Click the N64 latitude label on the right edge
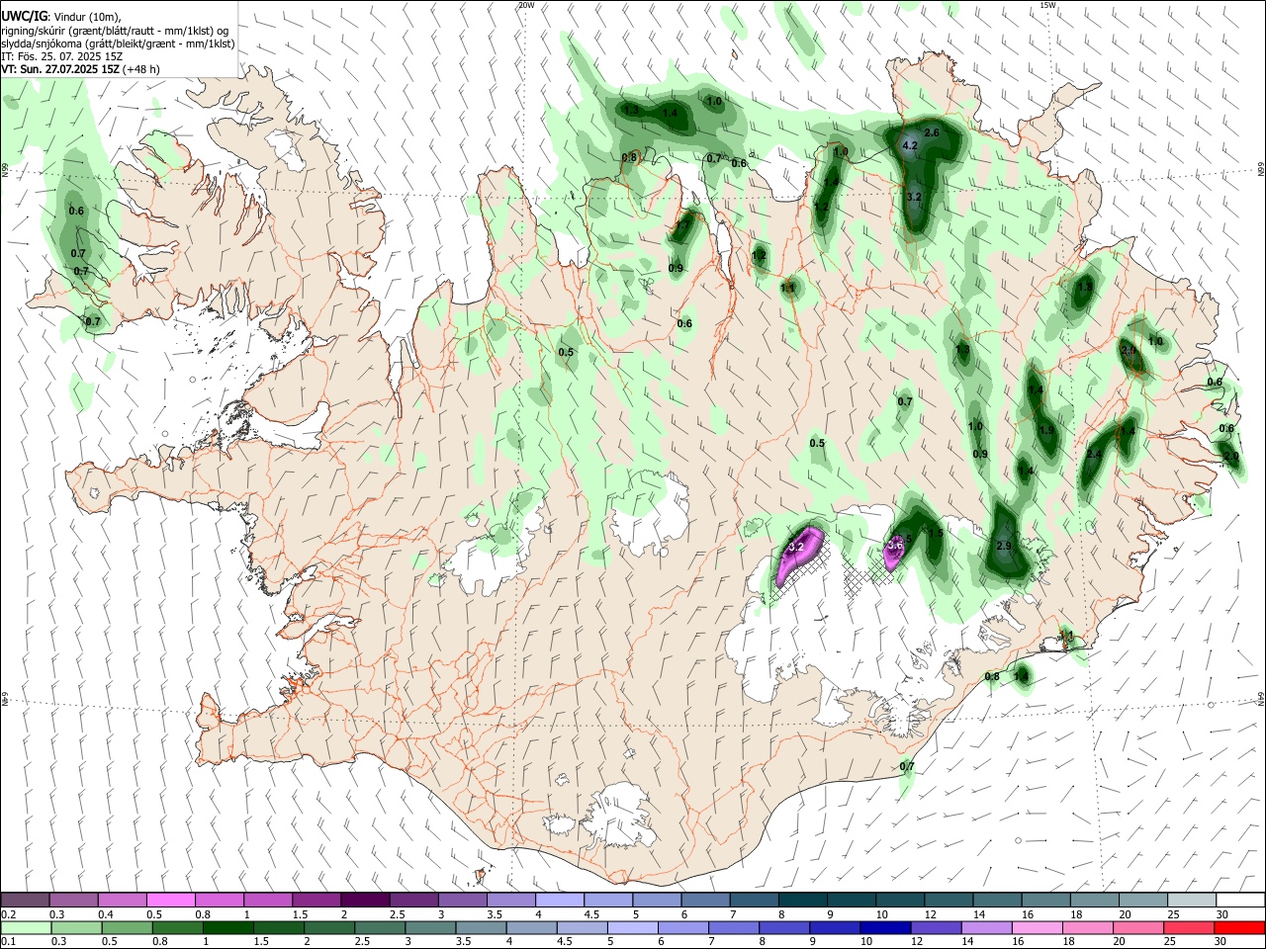 pyautogui.click(x=1261, y=699)
